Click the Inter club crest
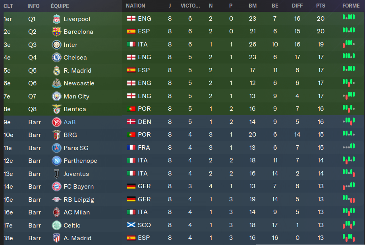The image size is (365, 245). tap(56, 44)
